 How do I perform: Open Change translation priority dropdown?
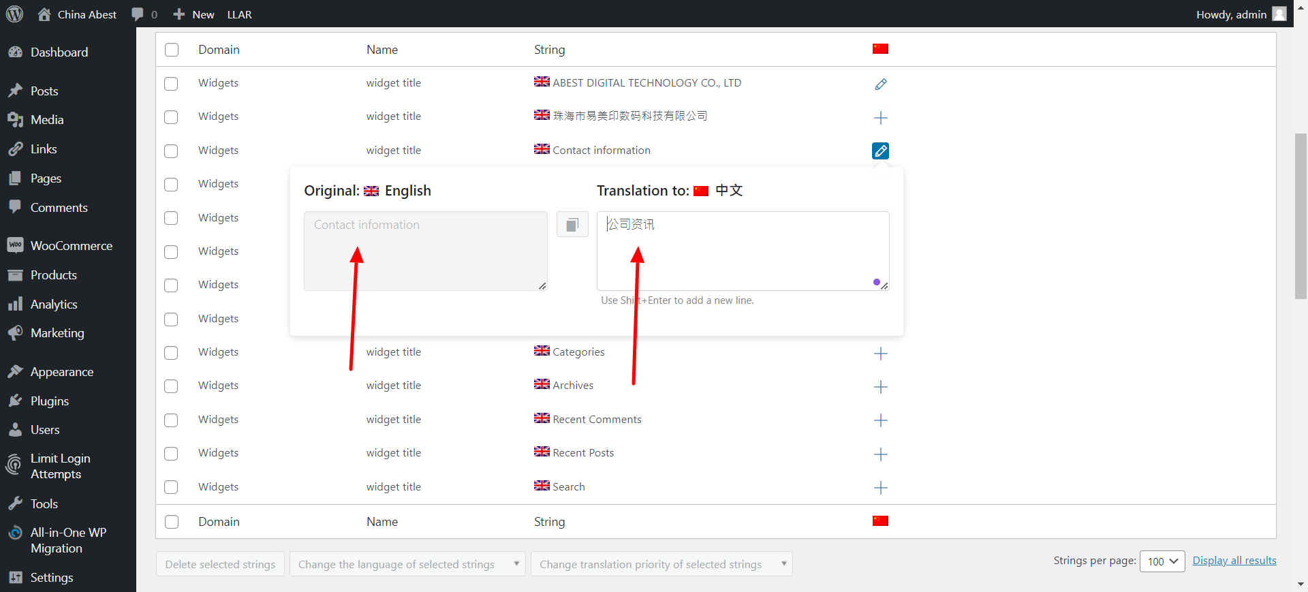coord(661,564)
